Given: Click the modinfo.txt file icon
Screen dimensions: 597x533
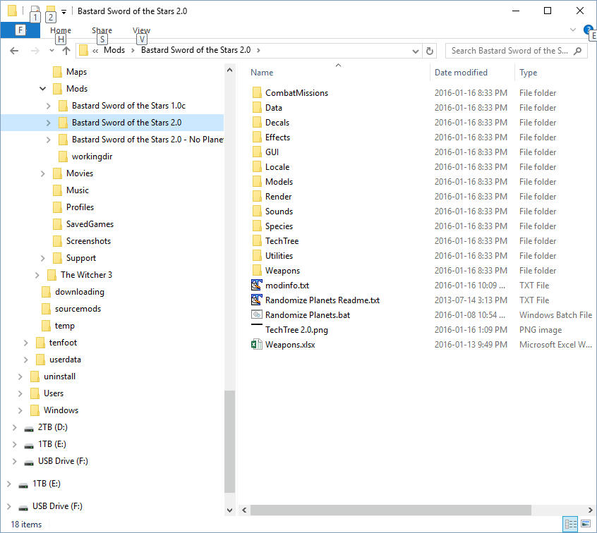Looking at the screenshot, I should point(257,285).
